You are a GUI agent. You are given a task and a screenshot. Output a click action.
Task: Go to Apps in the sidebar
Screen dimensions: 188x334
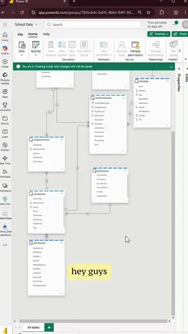coord(5,93)
